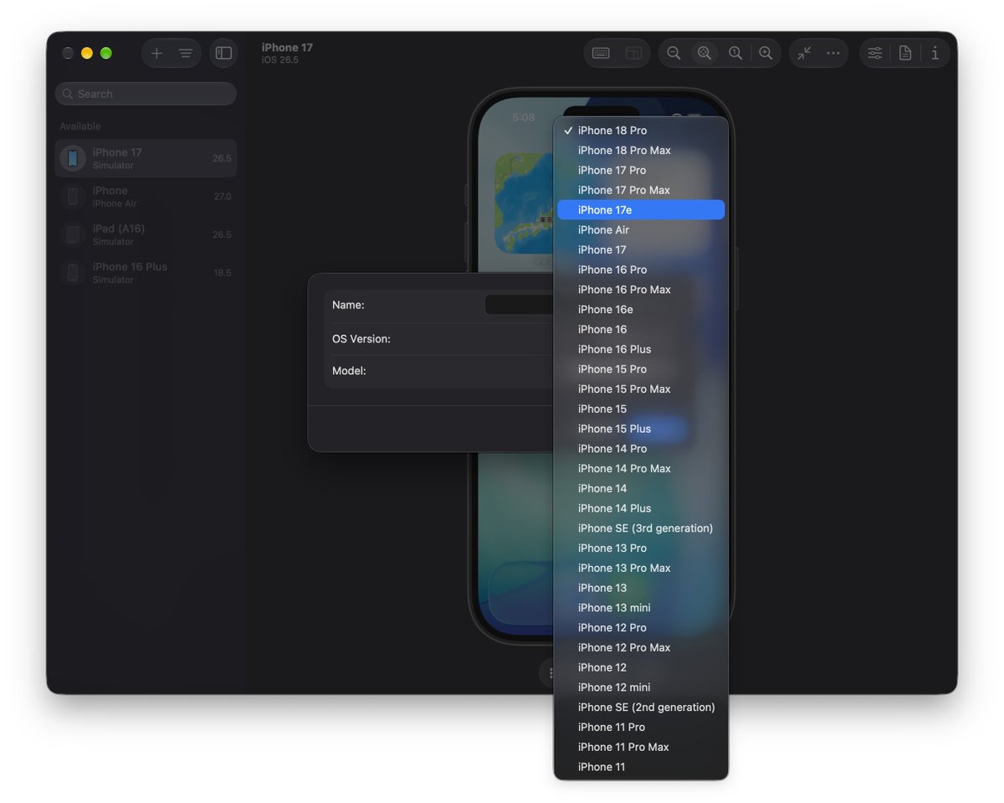The height and width of the screenshot is (803, 1004).
Task: Choose iPhone 18 Pro Max from menu
Action: tap(641, 151)
